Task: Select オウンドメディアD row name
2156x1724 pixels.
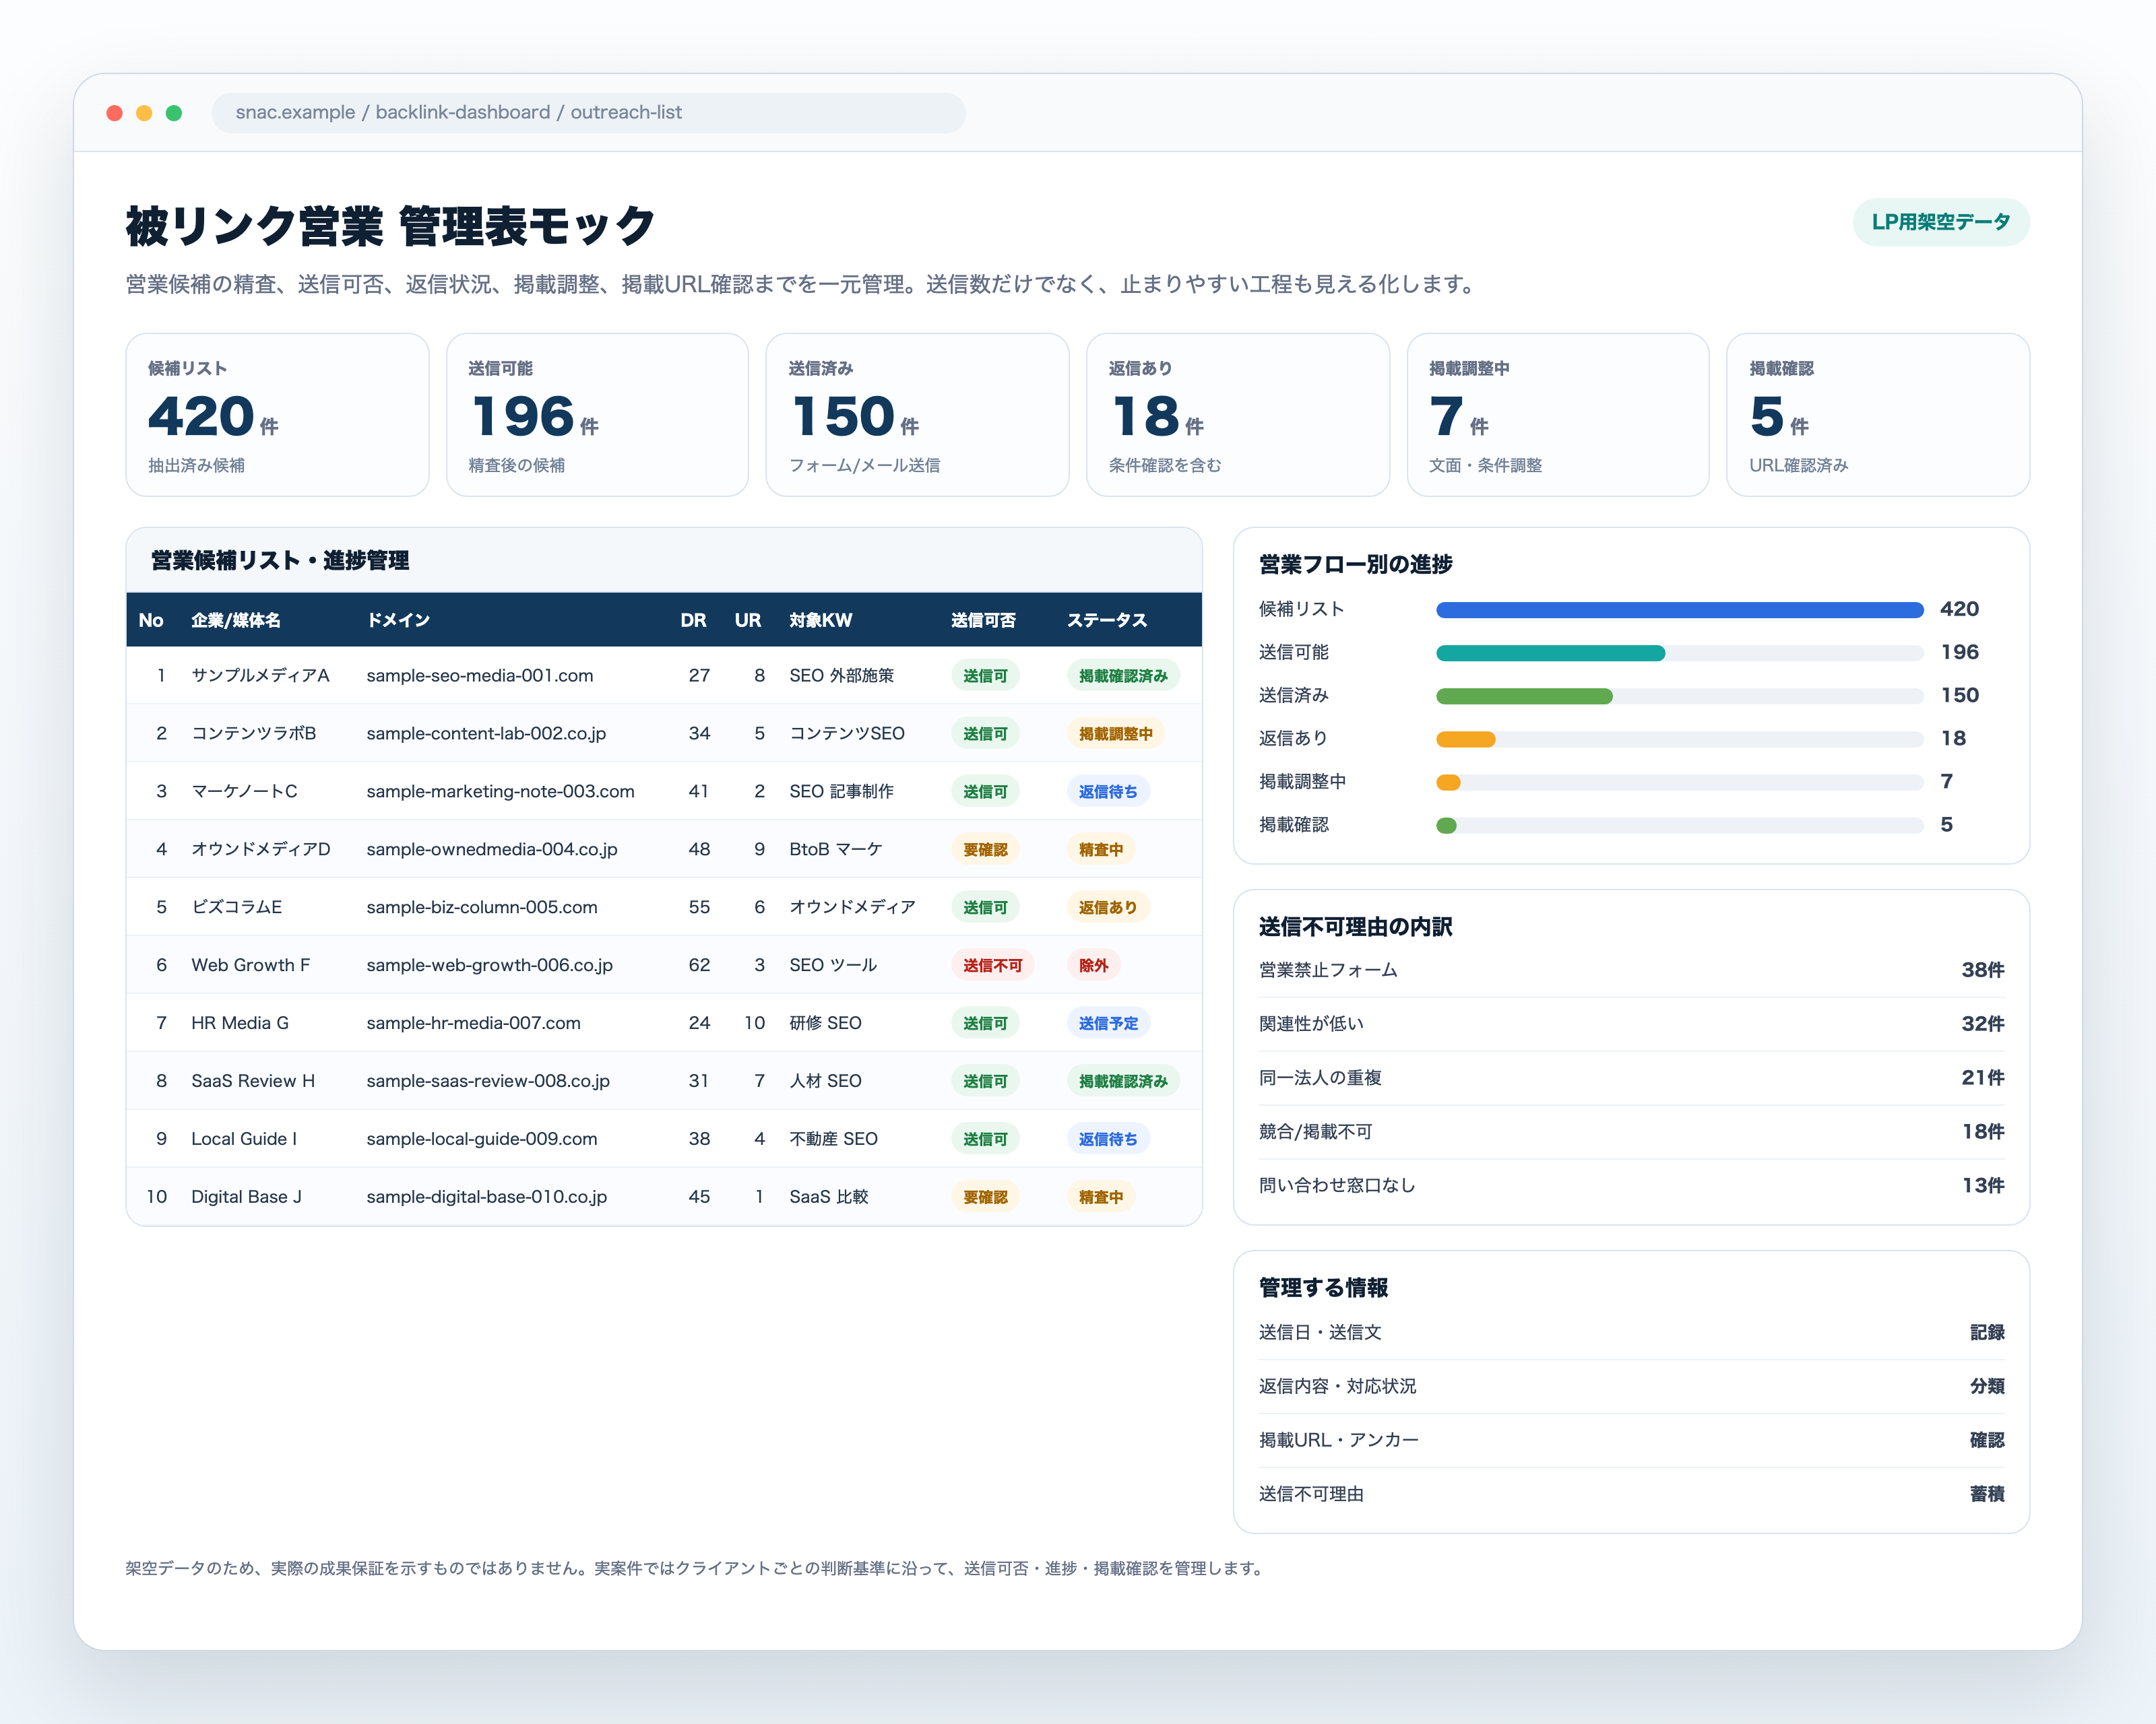Action: pyautogui.click(x=260, y=849)
